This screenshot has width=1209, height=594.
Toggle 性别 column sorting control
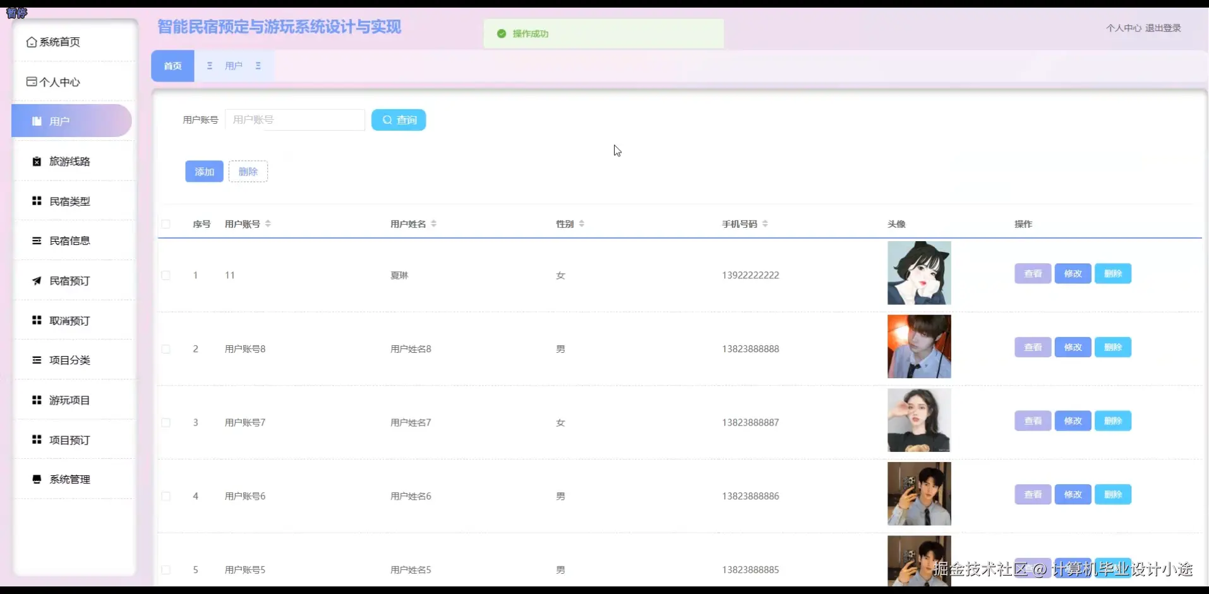coord(580,223)
